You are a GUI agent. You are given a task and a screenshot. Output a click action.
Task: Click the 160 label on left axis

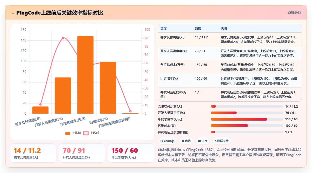(x=23, y=30)
